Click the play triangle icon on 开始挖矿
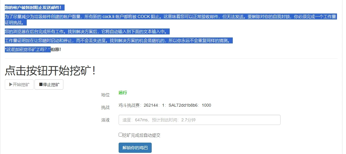The height and width of the screenshot is (154, 346). coord(11,85)
